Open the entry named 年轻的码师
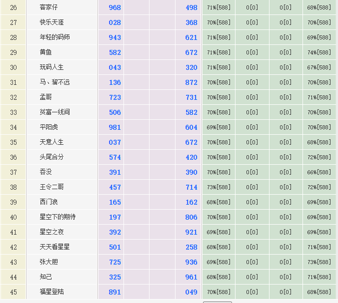 [54, 37]
